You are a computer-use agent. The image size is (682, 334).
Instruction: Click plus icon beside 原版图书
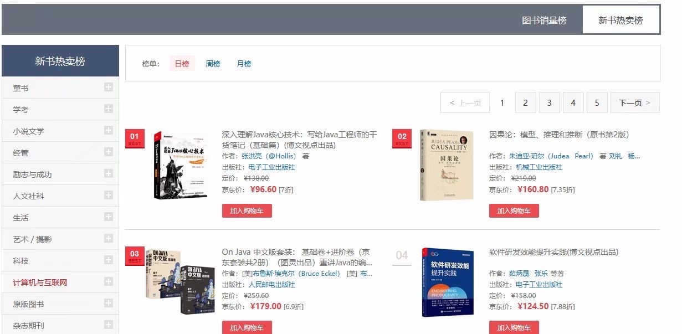coord(109,304)
